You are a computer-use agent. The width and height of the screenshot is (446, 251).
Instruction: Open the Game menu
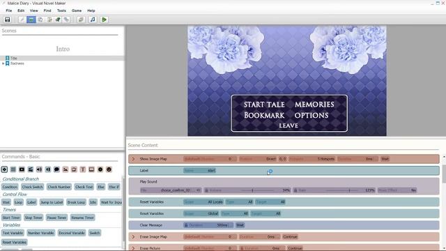pyautogui.click(x=77, y=10)
